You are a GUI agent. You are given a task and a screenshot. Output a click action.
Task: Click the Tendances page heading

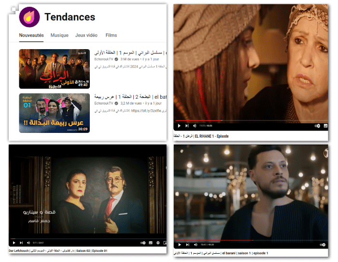(x=70, y=17)
